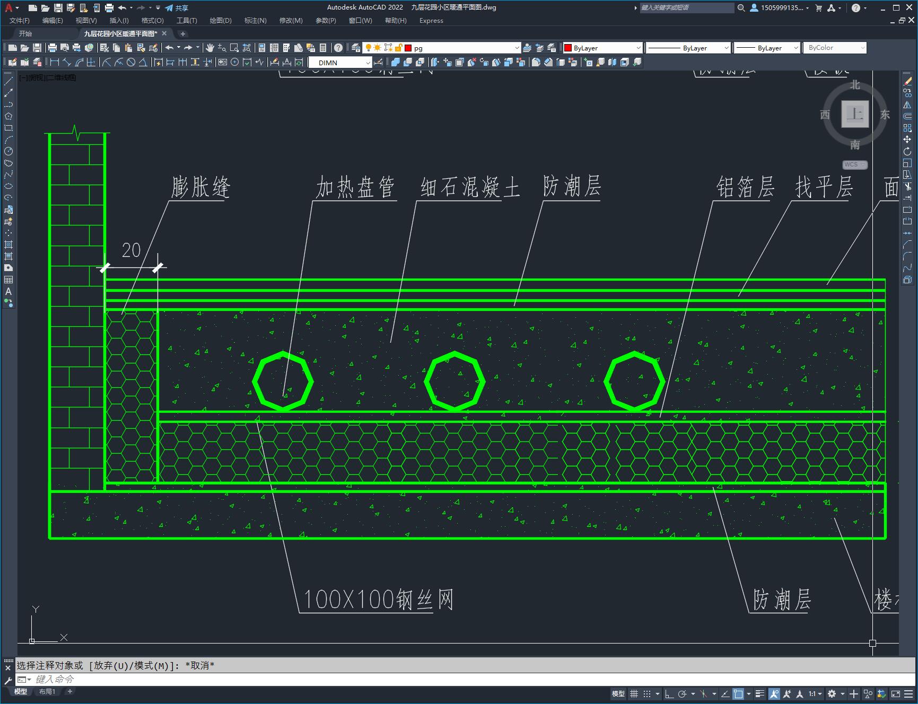Click the Arc Length dimension icon

pos(79,62)
